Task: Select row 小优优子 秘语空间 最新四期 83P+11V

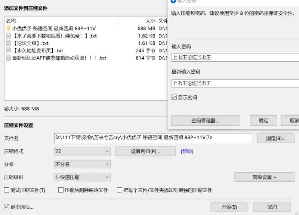Action: pos(86,28)
